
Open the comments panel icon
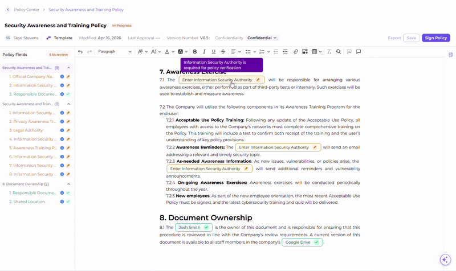pos(359,52)
